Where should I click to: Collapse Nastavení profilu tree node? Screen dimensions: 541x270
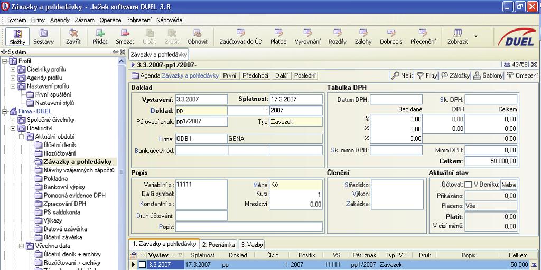[13, 86]
